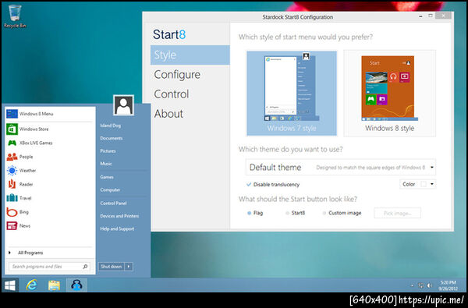Open the People app icon
This screenshot has width=468, height=308.
tap(12, 157)
